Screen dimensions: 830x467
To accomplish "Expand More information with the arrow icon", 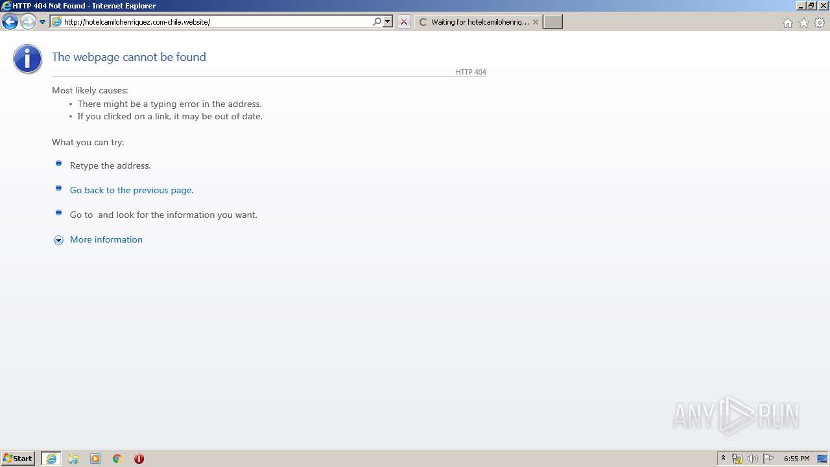I will click(x=58, y=240).
